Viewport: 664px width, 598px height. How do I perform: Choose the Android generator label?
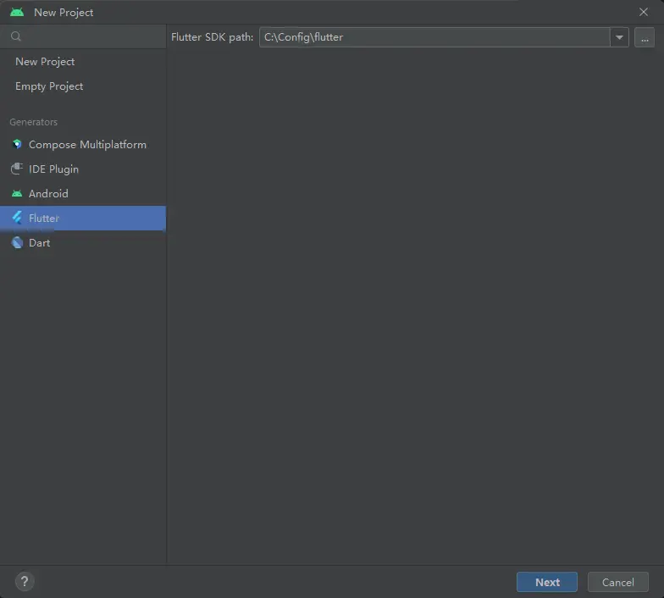pyautogui.click(x=48, y=193)
